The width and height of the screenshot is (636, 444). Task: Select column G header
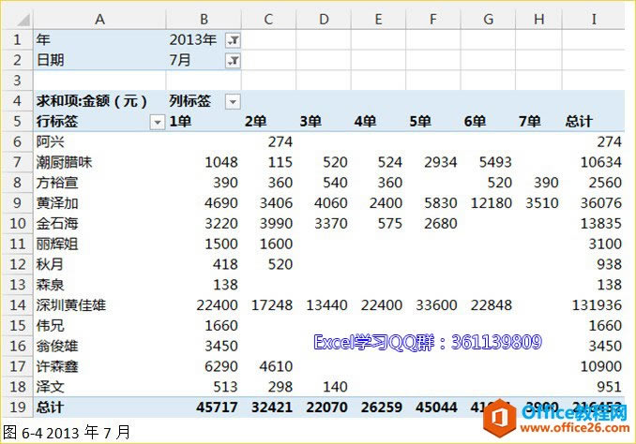click(489, 19)
